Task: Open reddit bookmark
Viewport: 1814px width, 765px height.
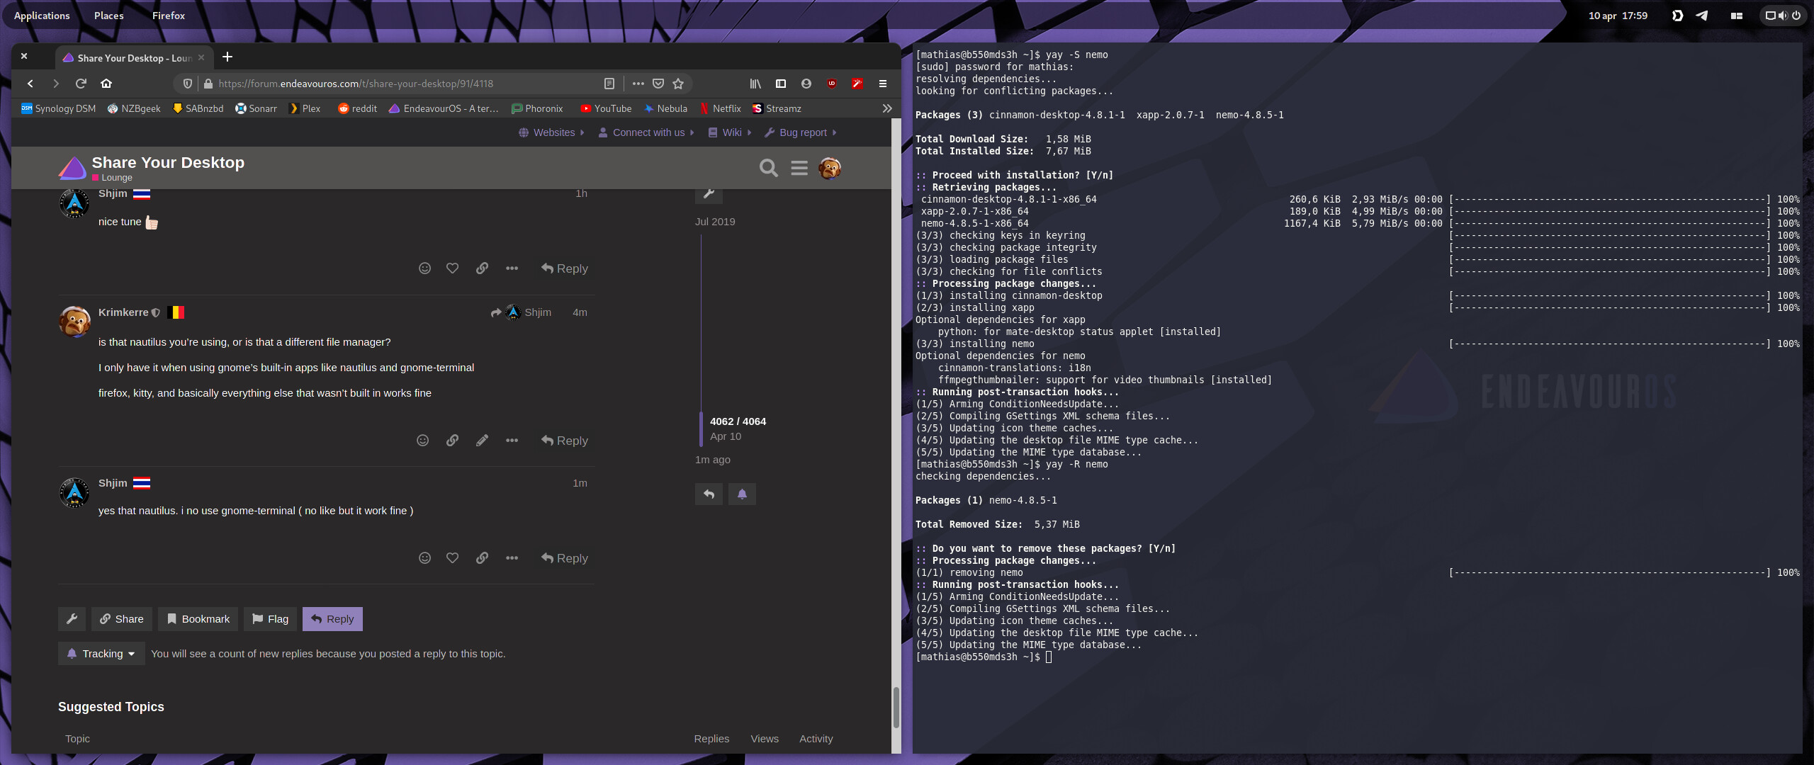Action: [358, 108]
